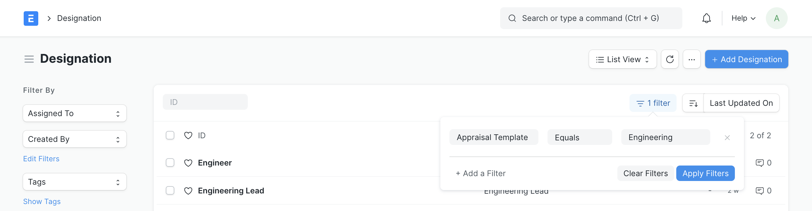812x211 pixels.
Task: Check the Engineer row checkbox
Action: tap(170, 163)
